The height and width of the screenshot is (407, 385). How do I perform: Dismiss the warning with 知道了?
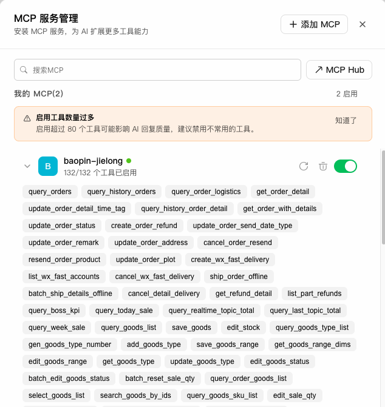[346, 121]
